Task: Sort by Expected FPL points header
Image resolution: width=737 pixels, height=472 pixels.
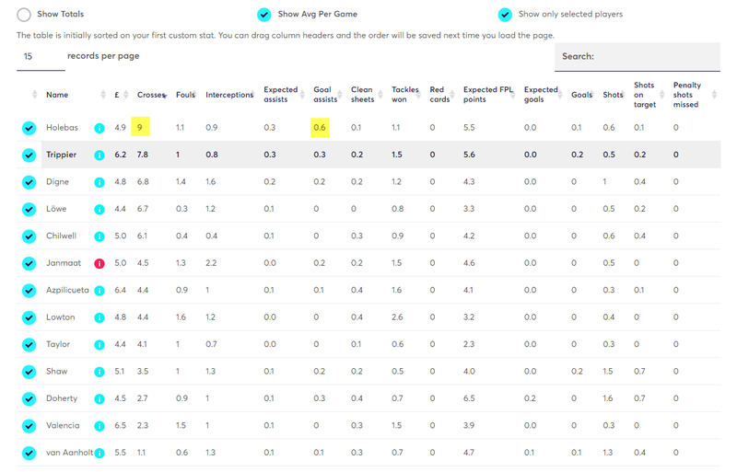Action: point(487,95)
